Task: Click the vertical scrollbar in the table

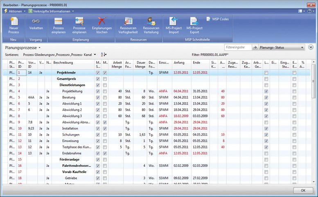Action: pyautogui.click(x=313, y=121)
